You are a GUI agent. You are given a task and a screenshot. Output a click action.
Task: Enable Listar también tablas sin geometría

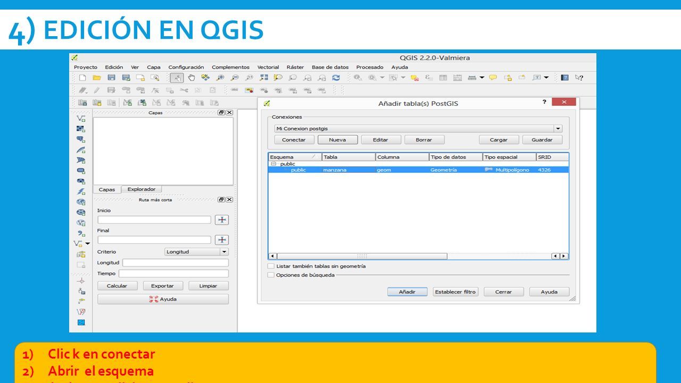pos(271,266)
